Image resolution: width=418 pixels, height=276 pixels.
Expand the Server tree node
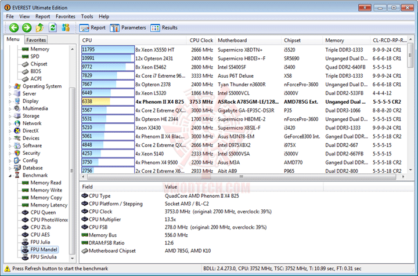click(10, 94)
